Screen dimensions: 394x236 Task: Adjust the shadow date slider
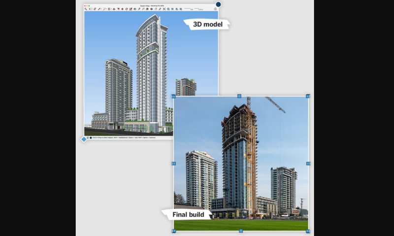(189, 9)
